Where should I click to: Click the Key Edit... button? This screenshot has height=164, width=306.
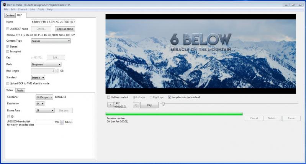[x=56, y=57]
